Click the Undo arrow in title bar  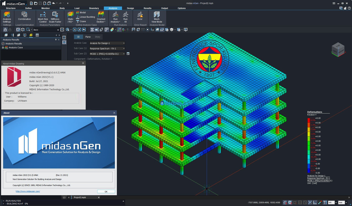[54, 3]
